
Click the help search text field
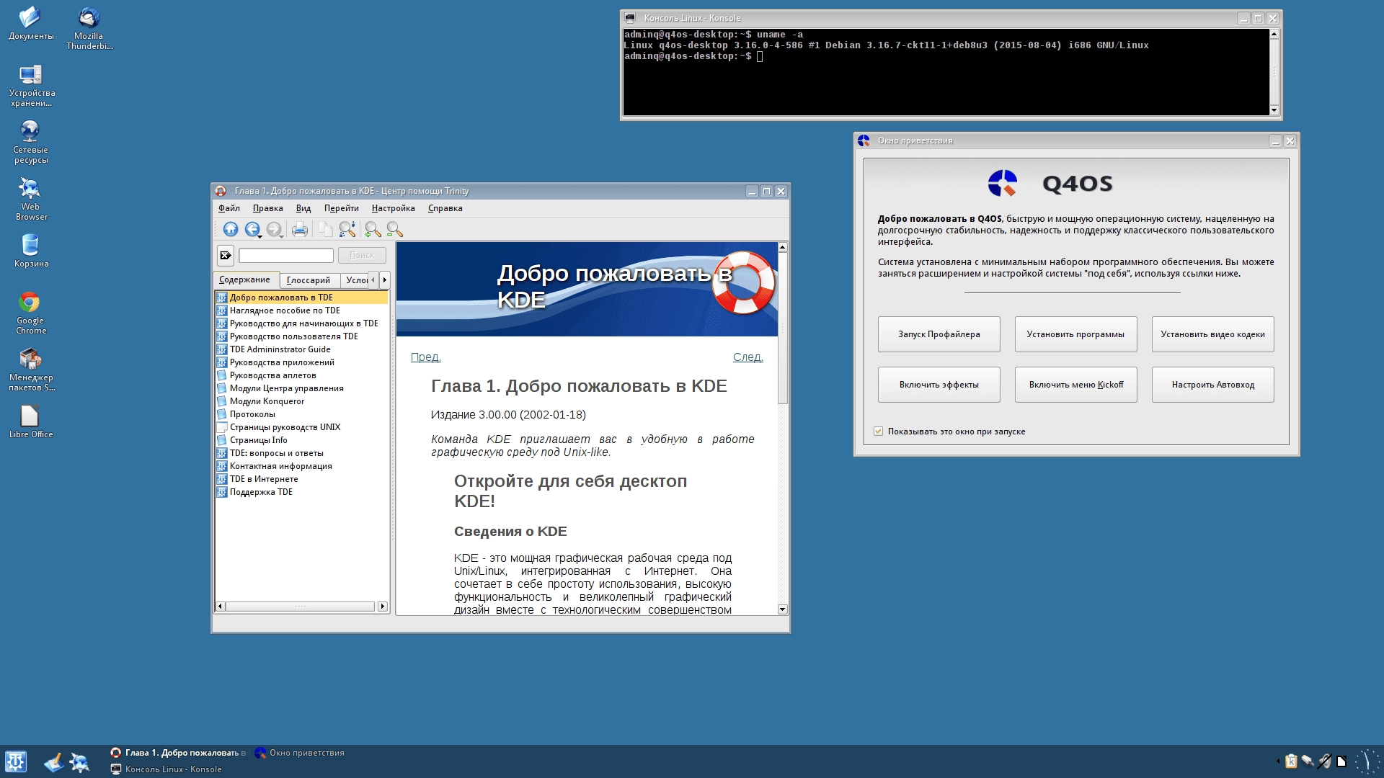pyautogui.click(x=286, y=255)
